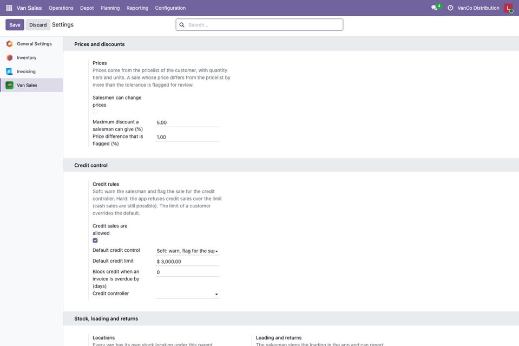
Task: Edit the overdue days block field
Action: point(187,272)
